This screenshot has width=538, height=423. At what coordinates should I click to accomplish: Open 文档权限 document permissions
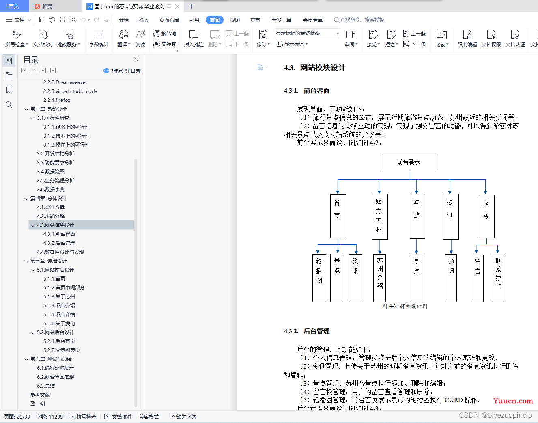(x=491, y=39)
